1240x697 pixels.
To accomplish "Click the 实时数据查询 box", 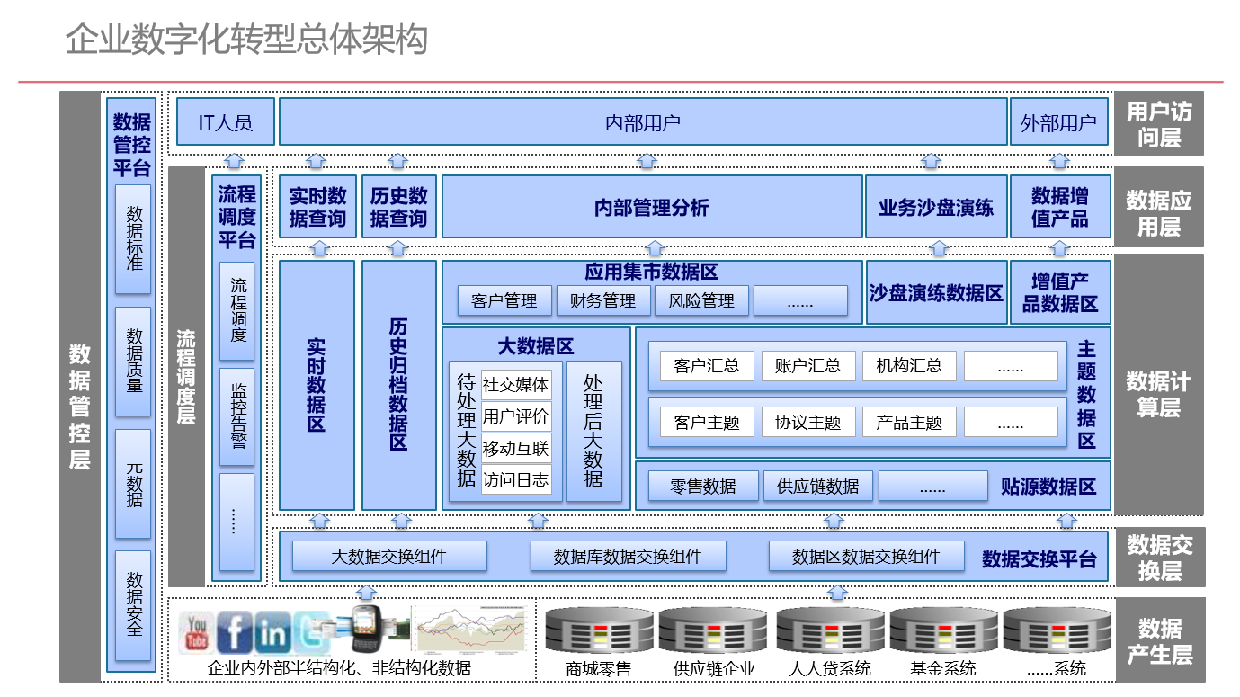I will (x=317, y=206).
